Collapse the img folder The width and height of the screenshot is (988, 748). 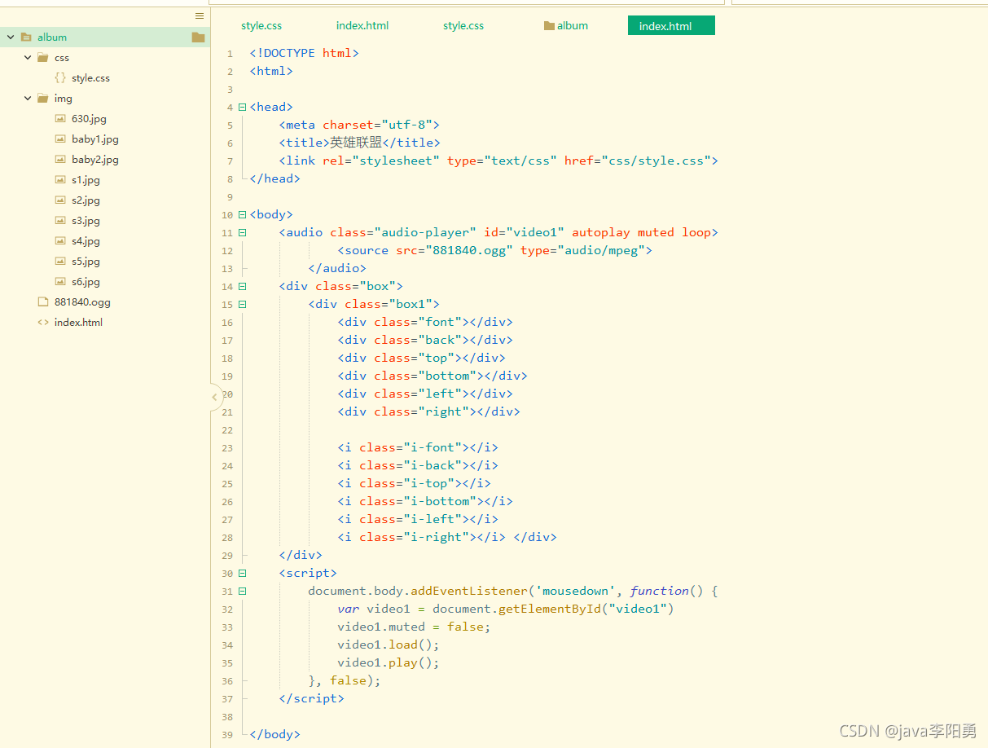pos(28,98)
